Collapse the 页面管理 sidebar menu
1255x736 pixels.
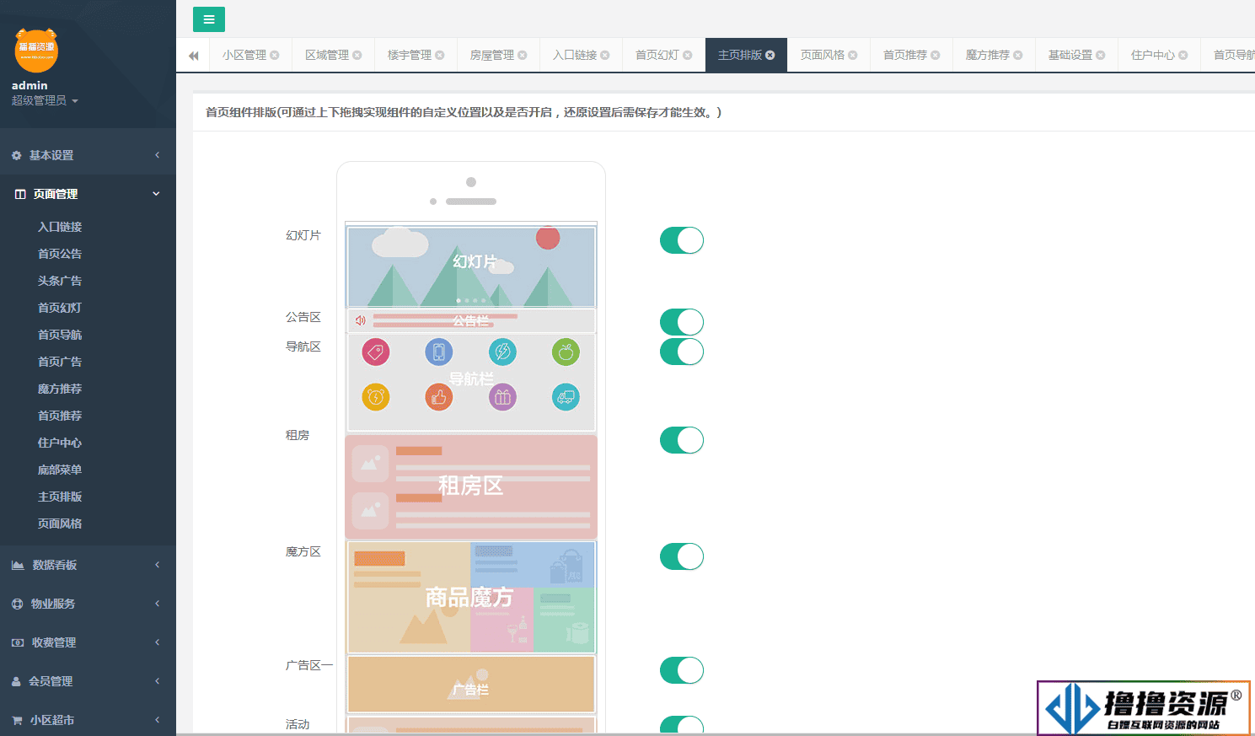point(88,194)
